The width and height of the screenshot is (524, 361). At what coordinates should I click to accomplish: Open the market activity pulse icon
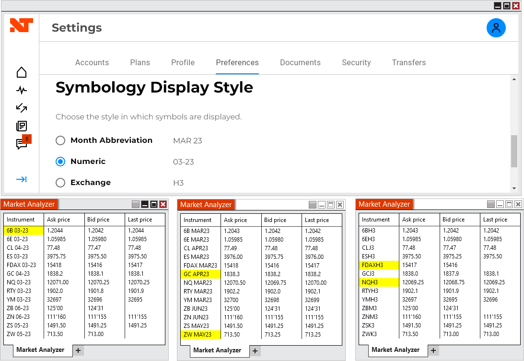(x=22, y=90)
